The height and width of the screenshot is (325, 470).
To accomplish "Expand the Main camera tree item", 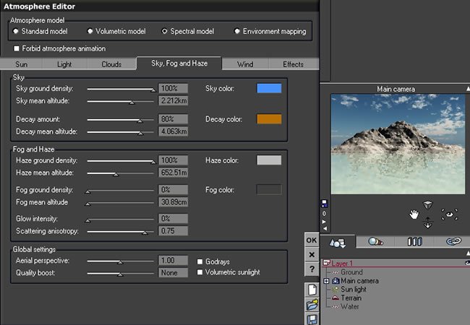I will [326, 281].
